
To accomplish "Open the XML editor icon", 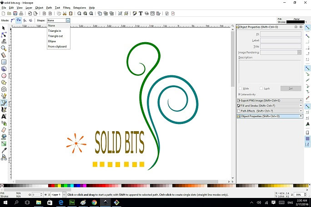I will (x=152, y=14).
